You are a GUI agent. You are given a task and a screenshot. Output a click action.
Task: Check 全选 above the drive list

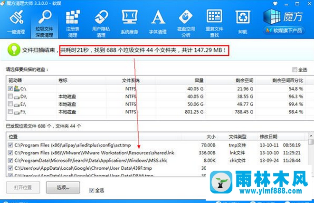pyautogui.click(x=295, y=70)
